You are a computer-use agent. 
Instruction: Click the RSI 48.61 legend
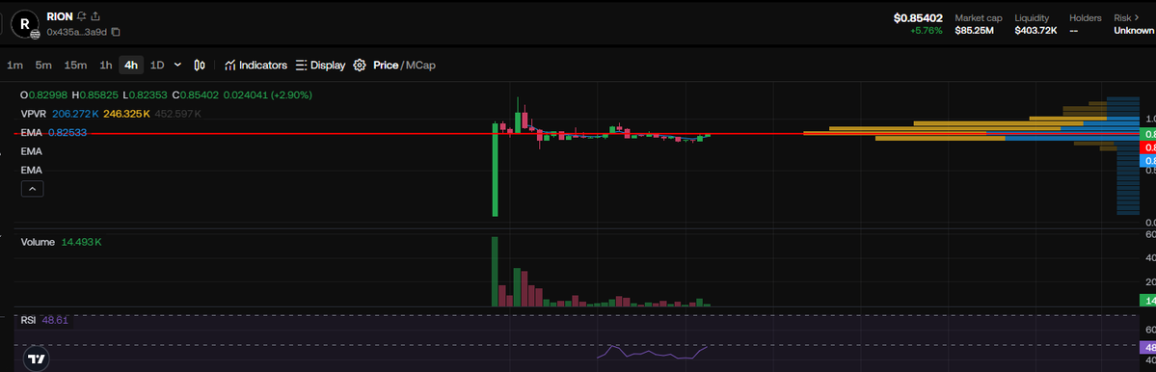(x=44, y=320)
